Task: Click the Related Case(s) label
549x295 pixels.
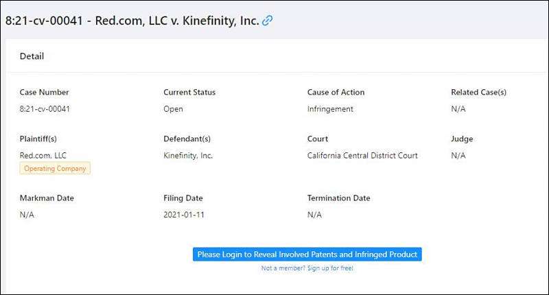Action: click(x=478, y=93)
